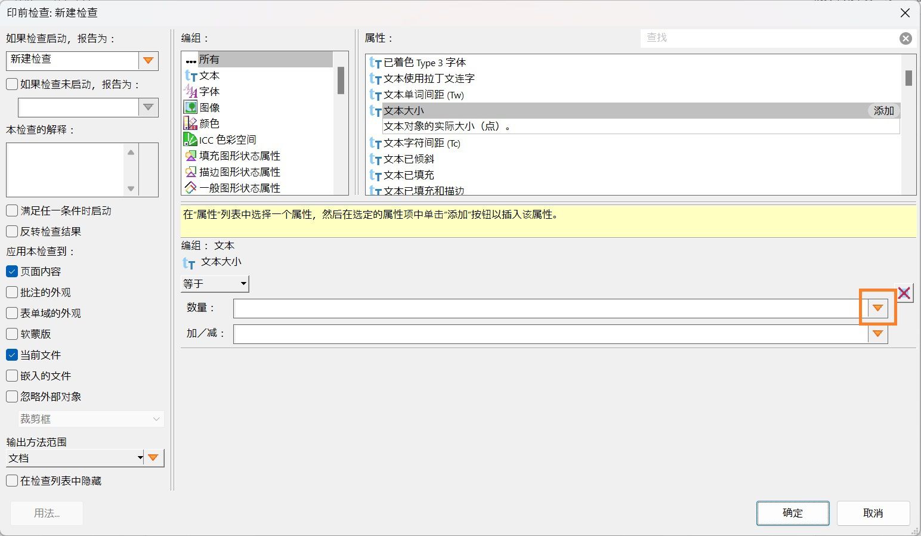Image resolution: width=921 pixels, height=536 pixels.
Task: Enable the 在检查列表中隐藏 checkbox
Action: 11,481
